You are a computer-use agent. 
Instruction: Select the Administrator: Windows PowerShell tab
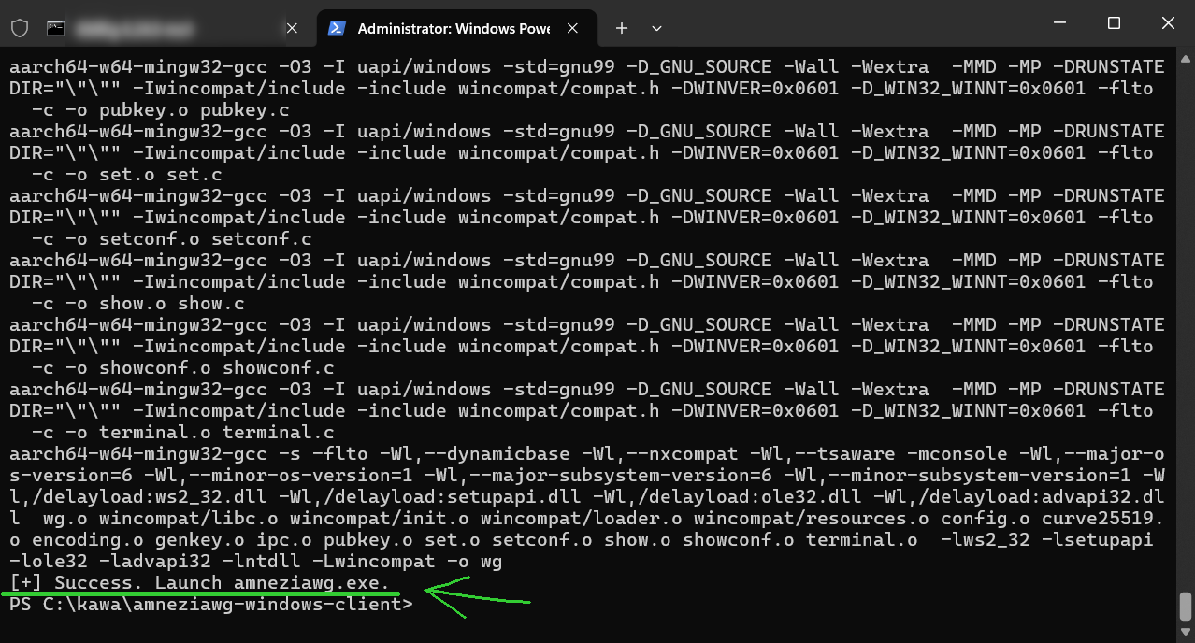click(x=454, y=28)
